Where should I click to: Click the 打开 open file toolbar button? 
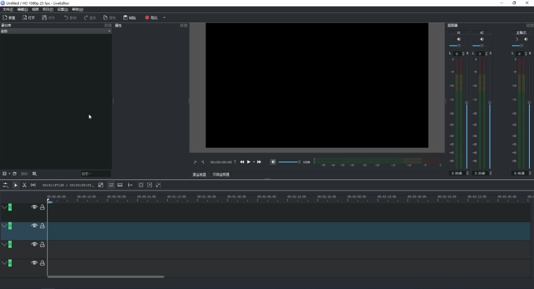pyautogui.click(x=28, y=18)
